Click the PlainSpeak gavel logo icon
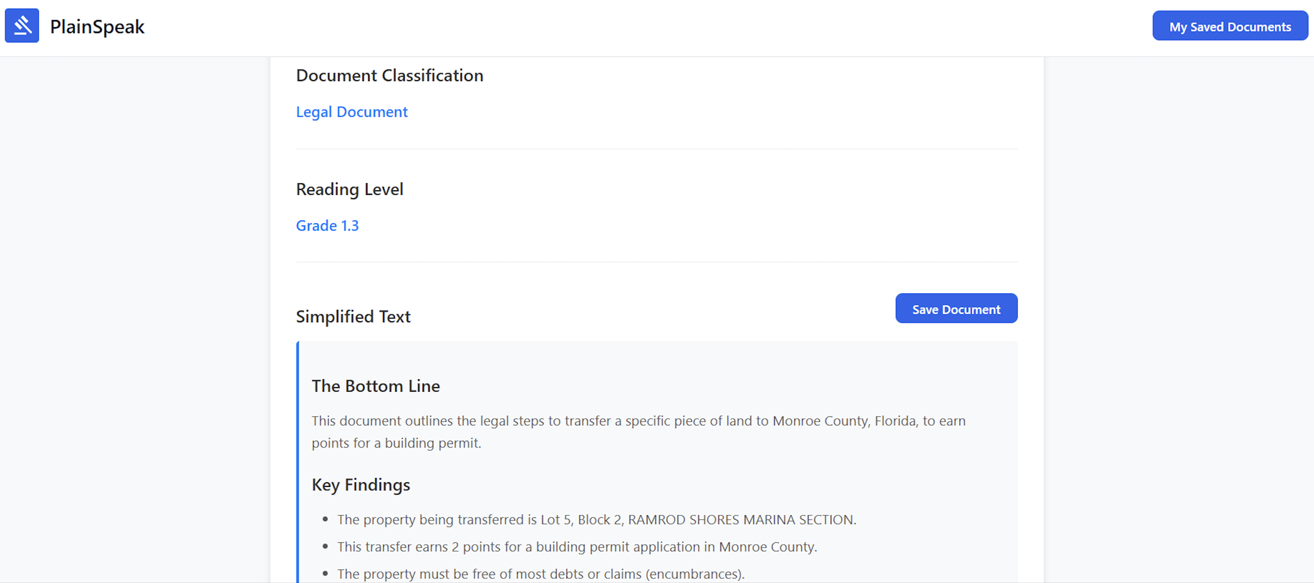 coord(22,26)
